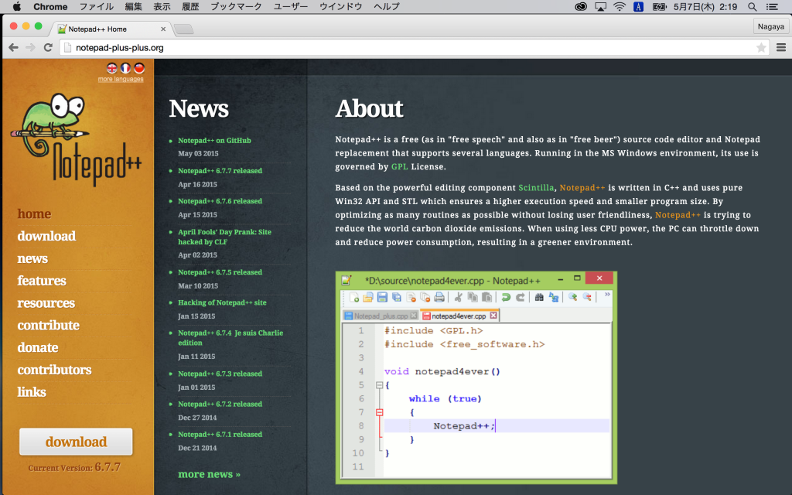Open 'Notepad++ 6.7.5 released' news item
Screen dimensions: 792x495
(x=220, y=272)
